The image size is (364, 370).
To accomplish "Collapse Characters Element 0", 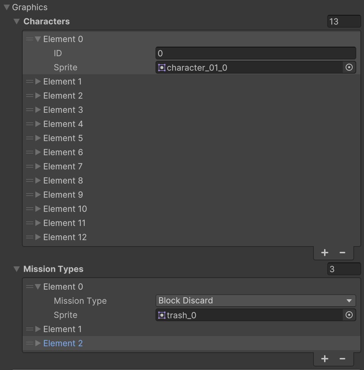I will pyautogui.click(x=38, y=39).
